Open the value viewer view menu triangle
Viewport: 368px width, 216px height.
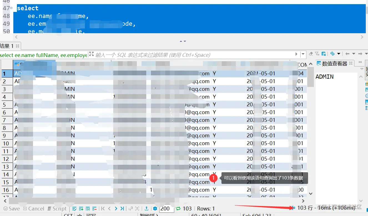coord(362,69)
